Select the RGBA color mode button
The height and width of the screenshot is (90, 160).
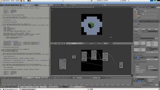tap(143, 81)
